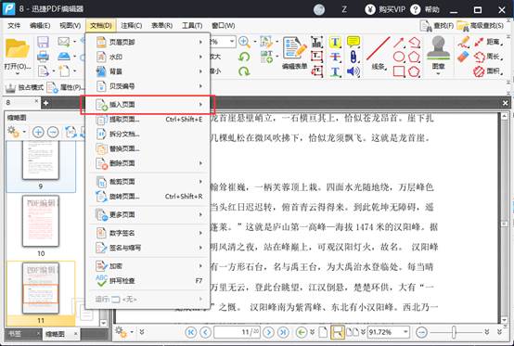Choose 提取页面... menu entry
The height and width of the screenshot is (346, 514).
pyautogui.click(x=148, y=120)
